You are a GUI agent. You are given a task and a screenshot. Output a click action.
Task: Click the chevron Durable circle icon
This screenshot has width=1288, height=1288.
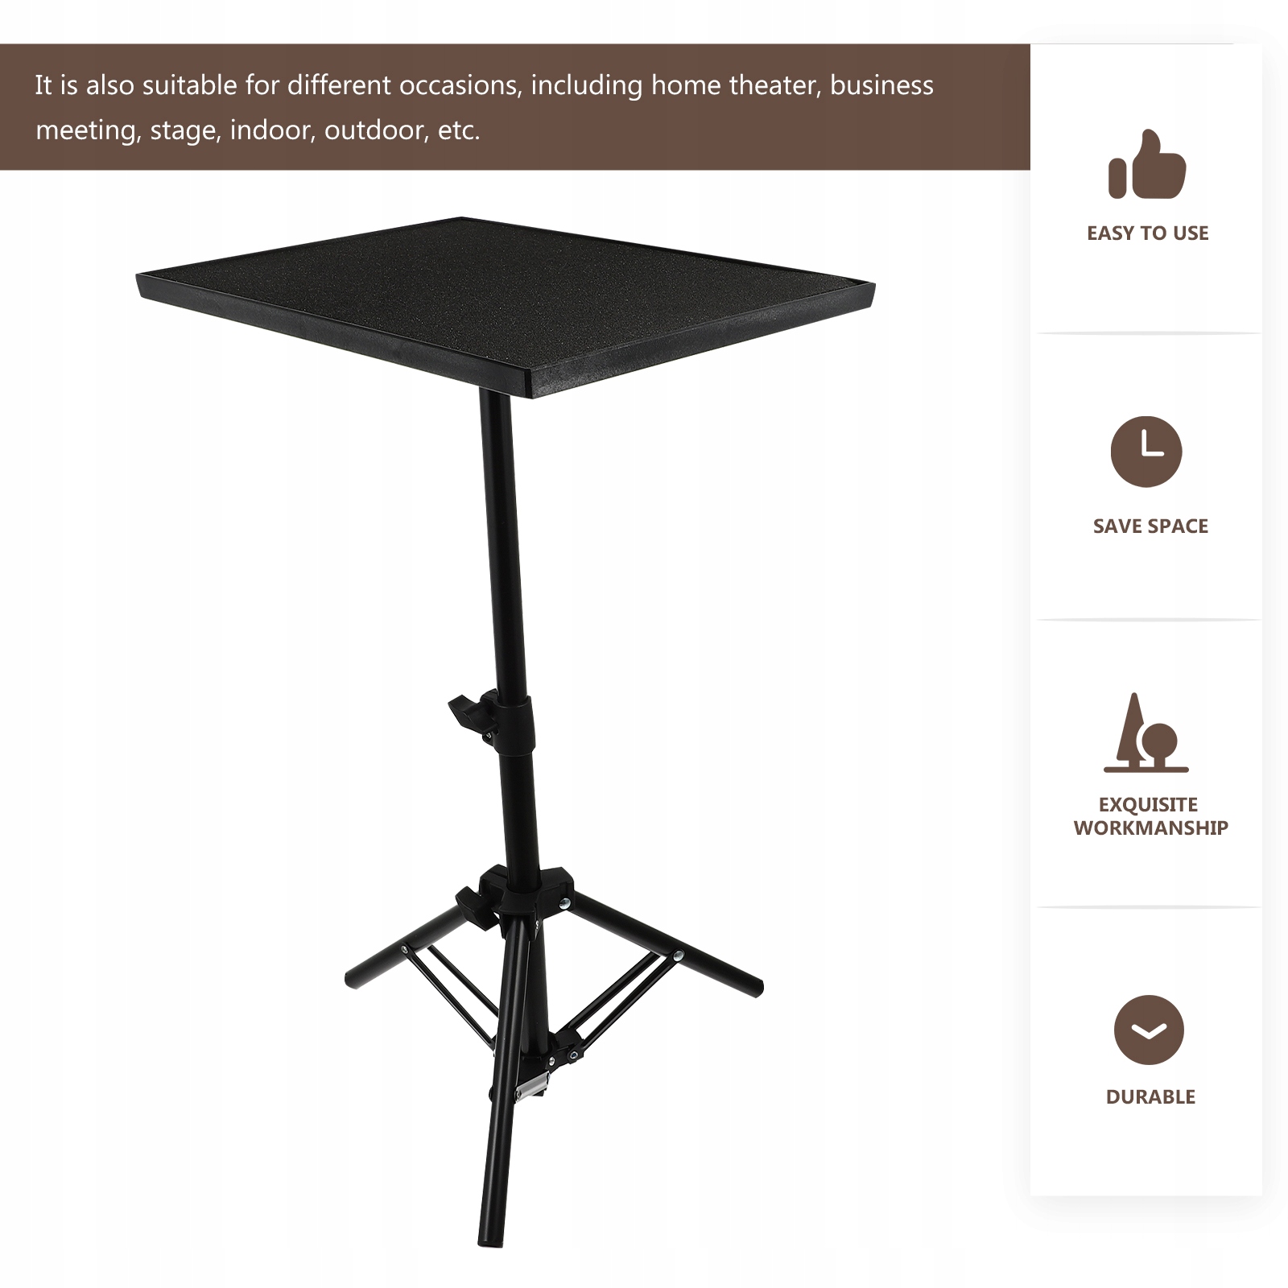click(1149, 1030)
